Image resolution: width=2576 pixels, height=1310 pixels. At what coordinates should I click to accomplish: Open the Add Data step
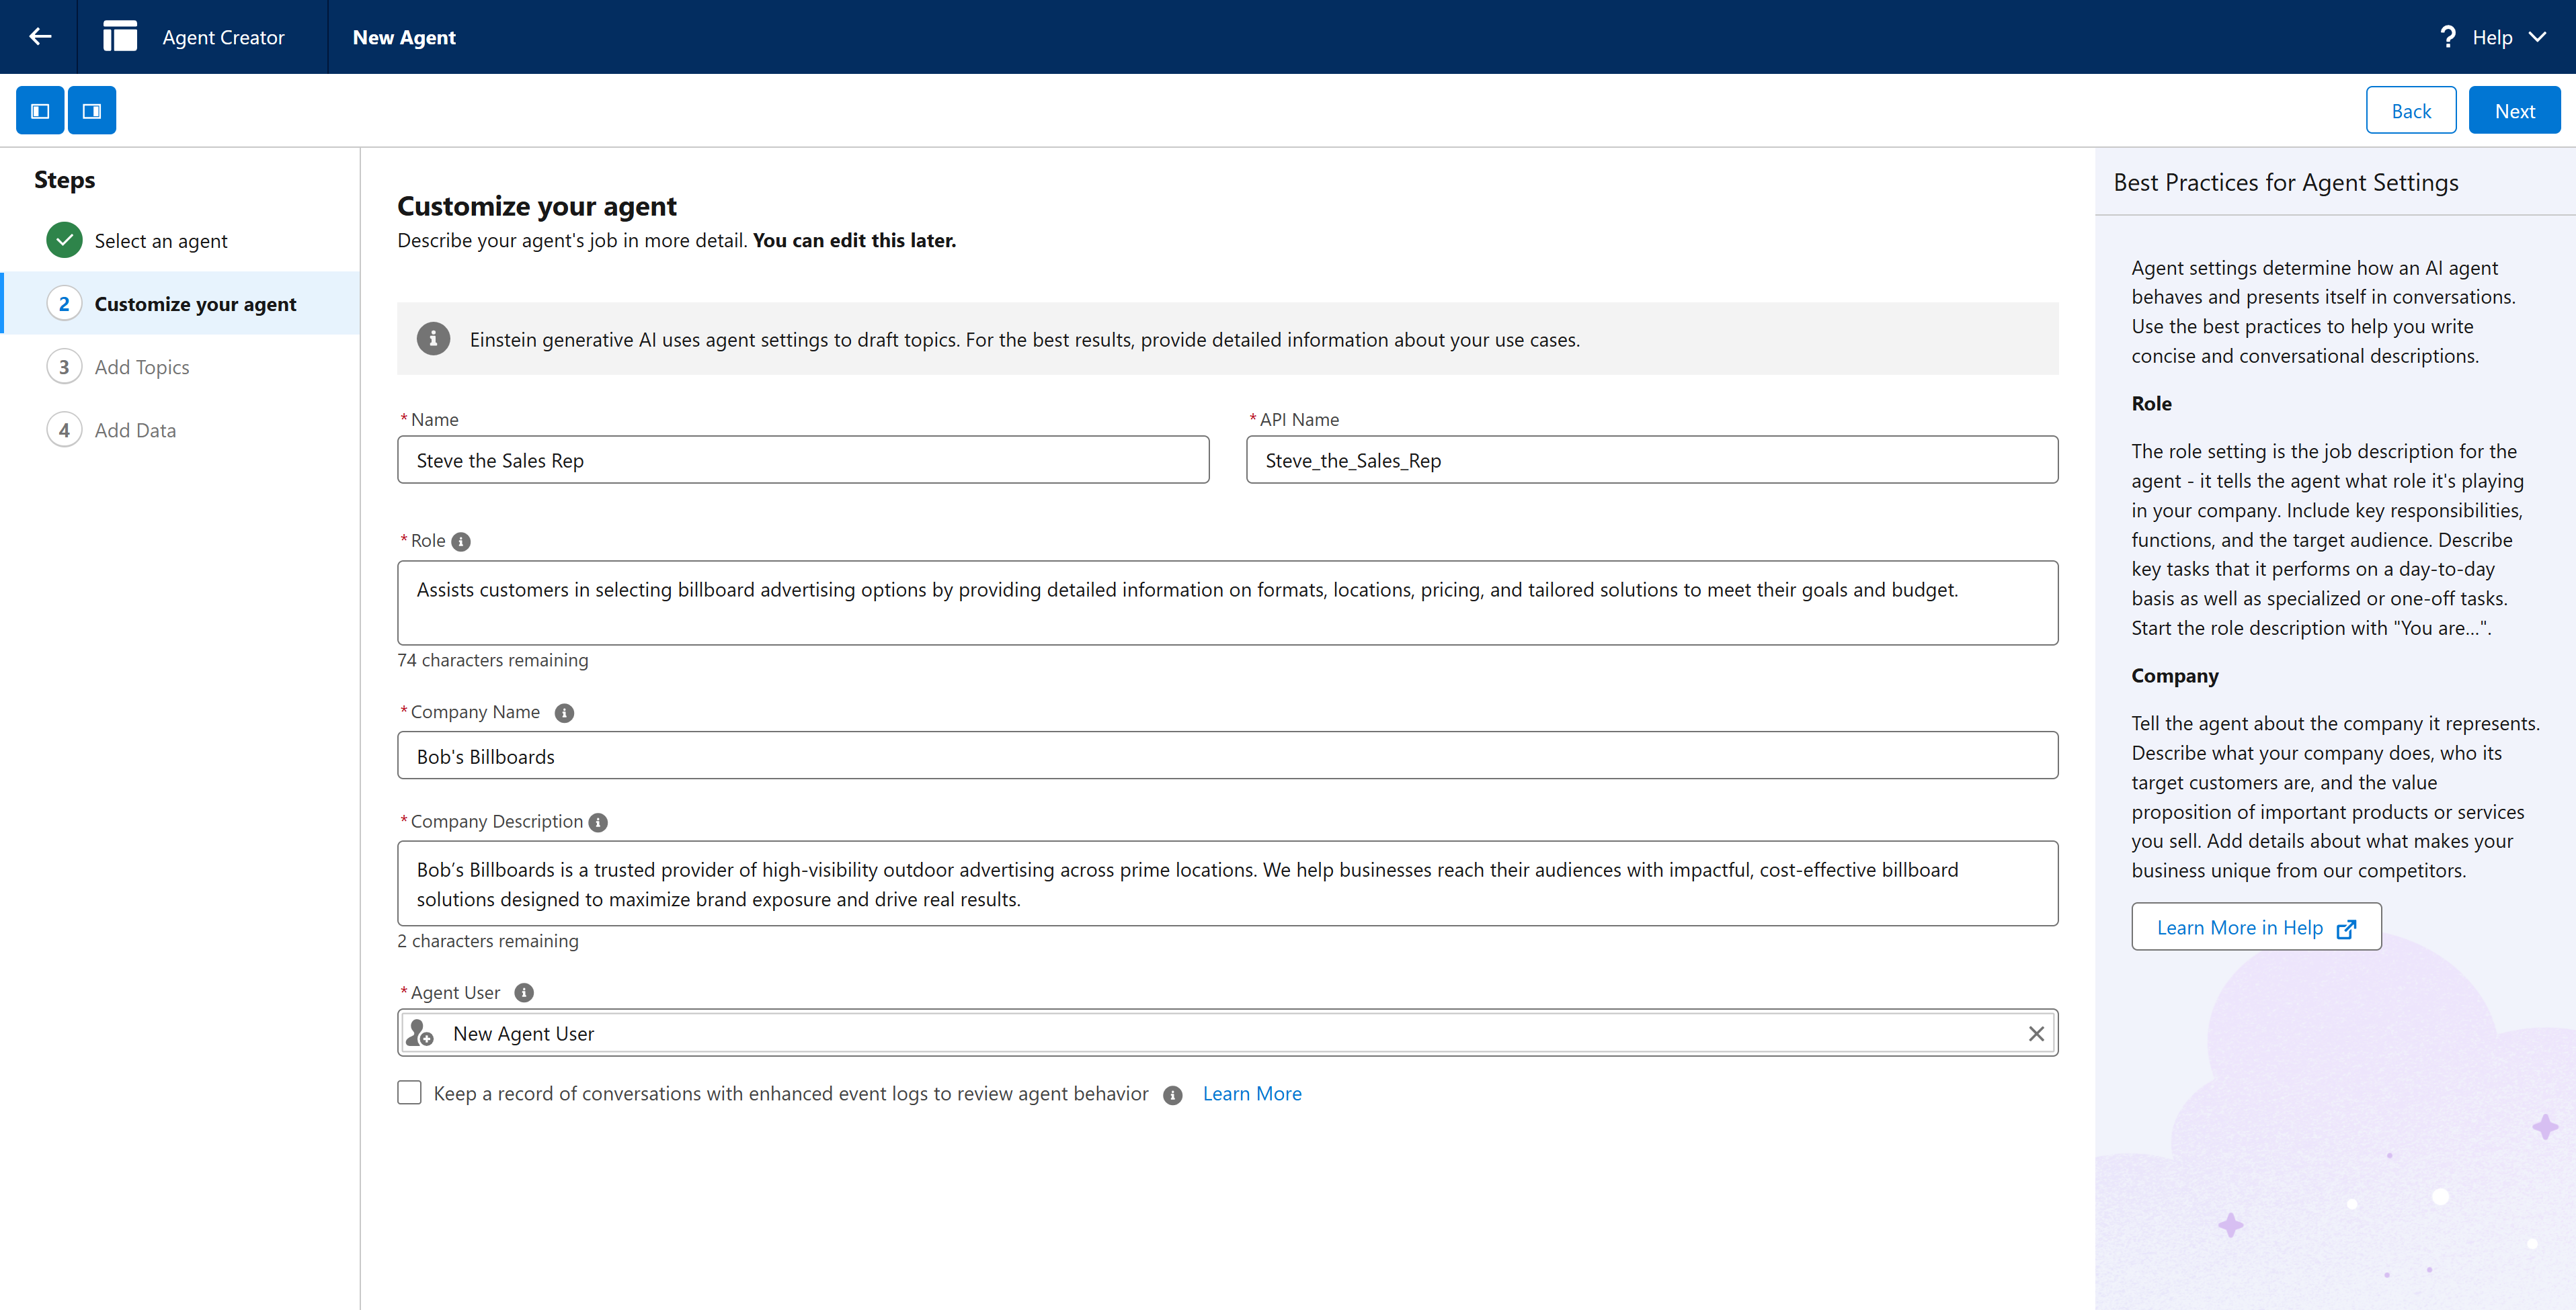point(135,430)
